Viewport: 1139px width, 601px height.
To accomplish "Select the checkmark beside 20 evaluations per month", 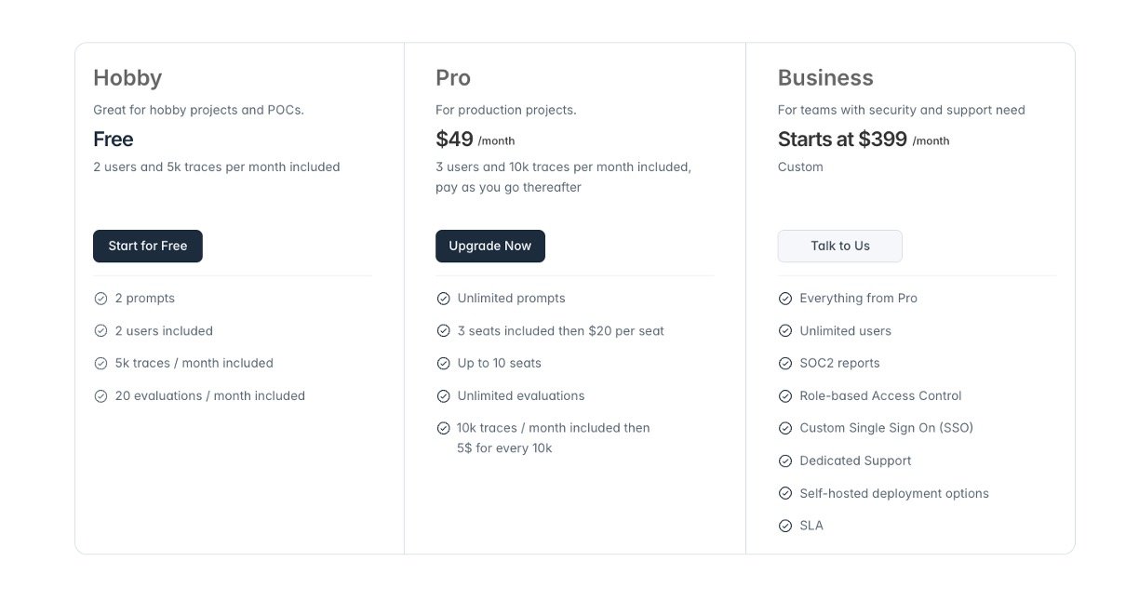I will click(100, 396).
